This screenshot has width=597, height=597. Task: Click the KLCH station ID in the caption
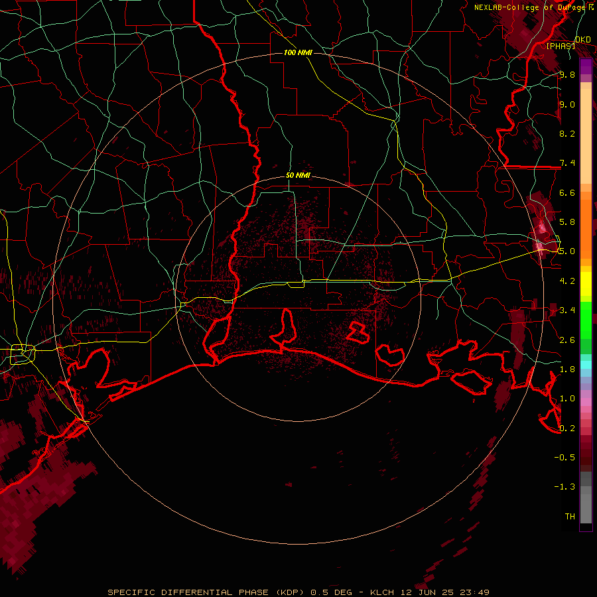pyautogui.click(x=382, y=592)
